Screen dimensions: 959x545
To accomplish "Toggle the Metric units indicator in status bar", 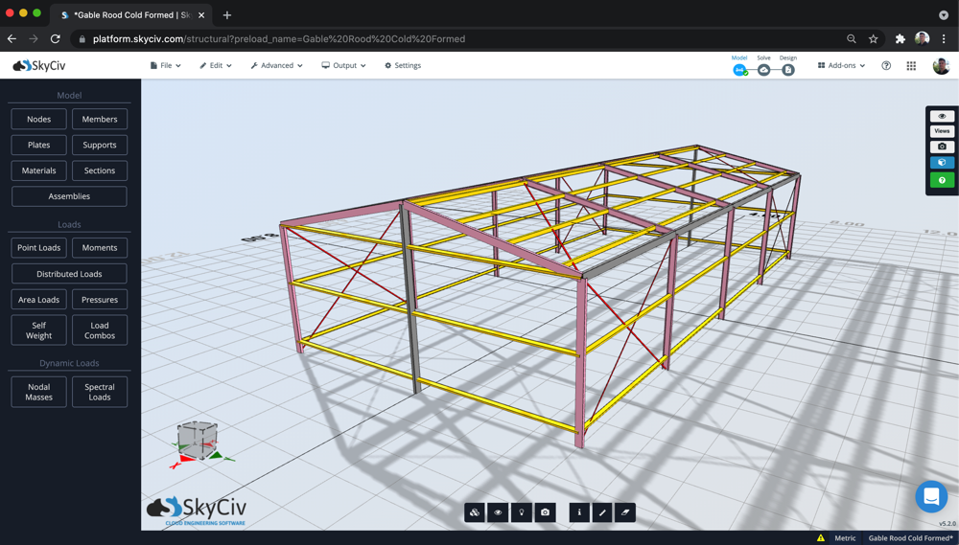I will (x=845, y=537).
